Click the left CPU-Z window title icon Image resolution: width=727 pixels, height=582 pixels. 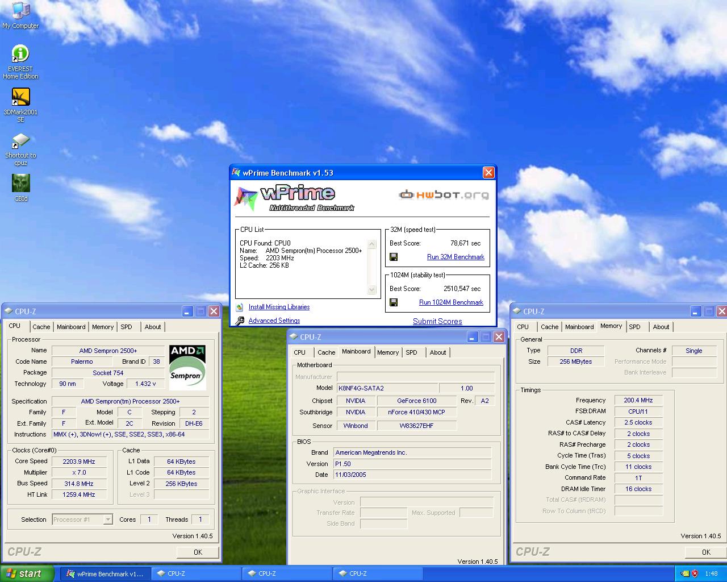(9, 311)
